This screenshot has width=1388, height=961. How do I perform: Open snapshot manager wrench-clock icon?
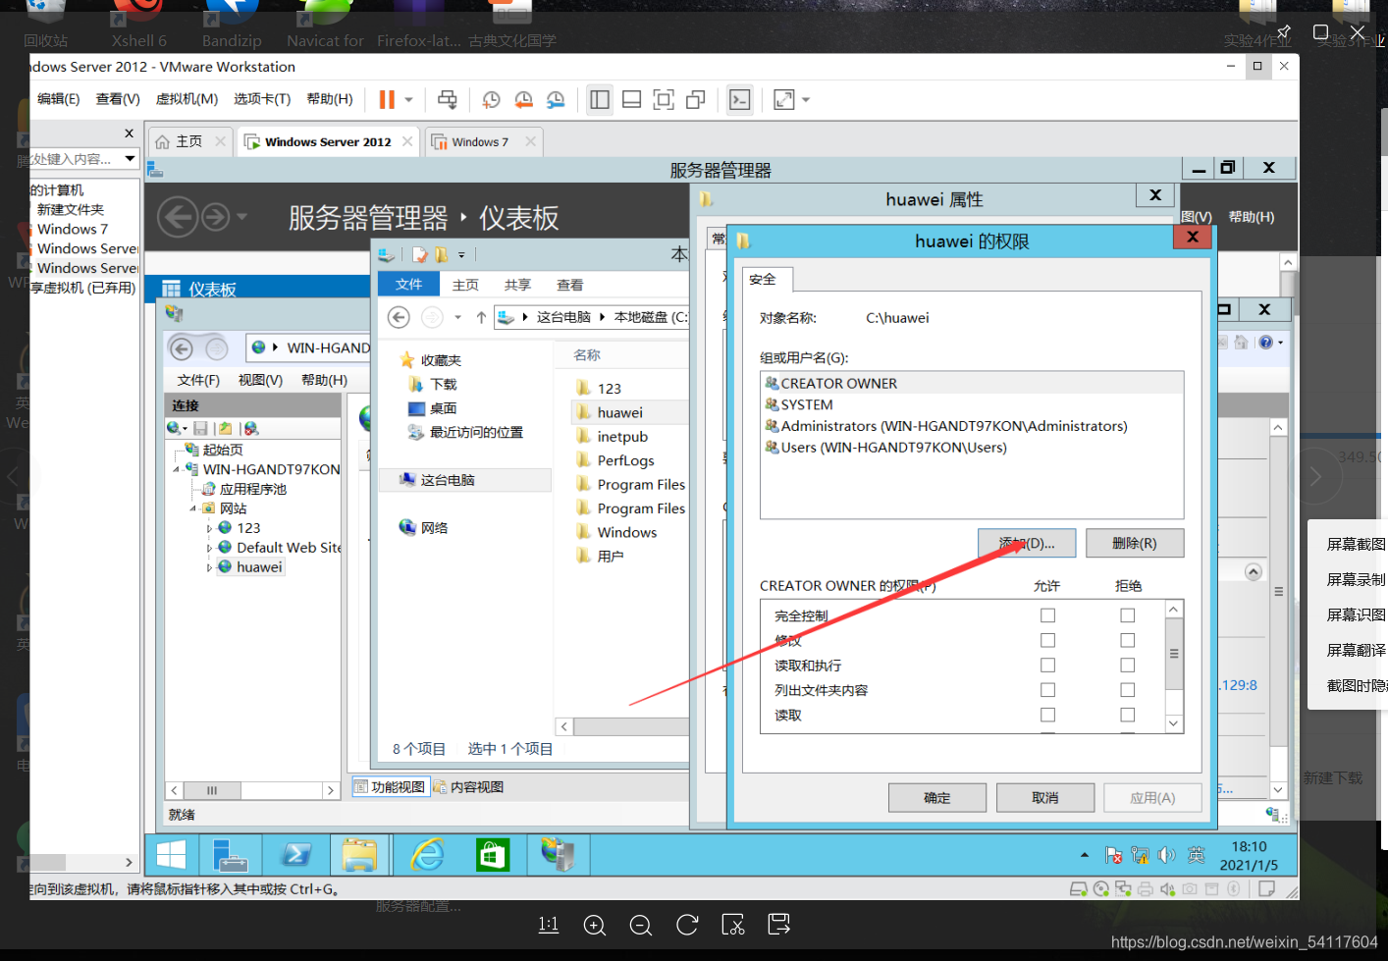click(556, 99)
